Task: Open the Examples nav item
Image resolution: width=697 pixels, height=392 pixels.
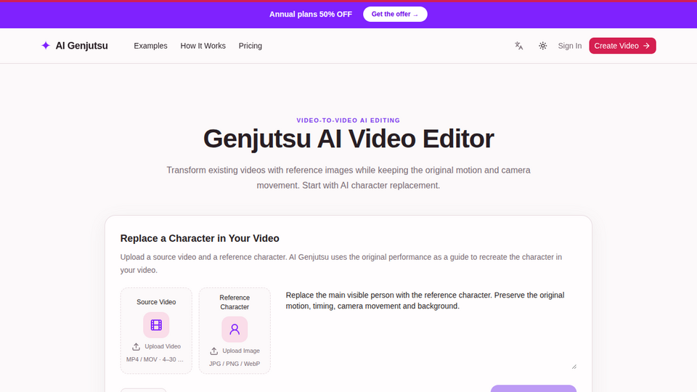Action: (151, 46)
